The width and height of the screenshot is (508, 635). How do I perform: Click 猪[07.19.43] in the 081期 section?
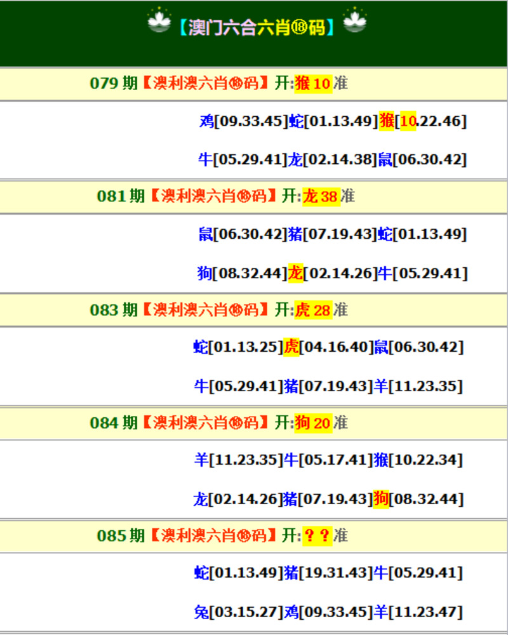coord(333,234)
